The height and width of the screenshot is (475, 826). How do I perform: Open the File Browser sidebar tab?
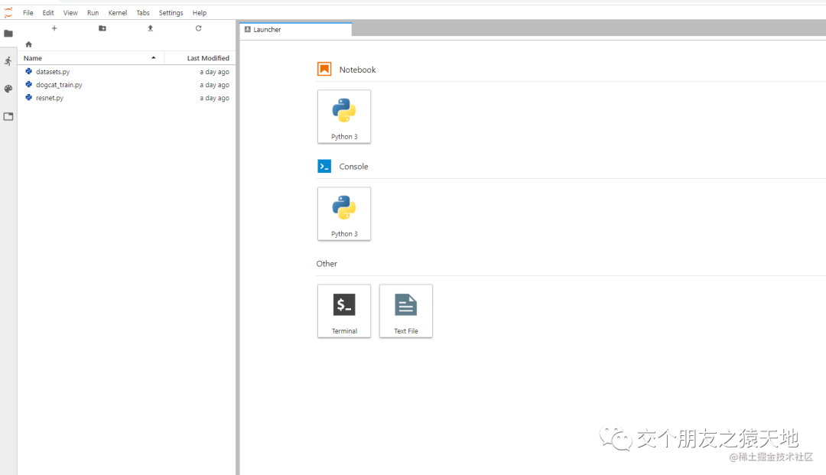(x=8, y=33)
